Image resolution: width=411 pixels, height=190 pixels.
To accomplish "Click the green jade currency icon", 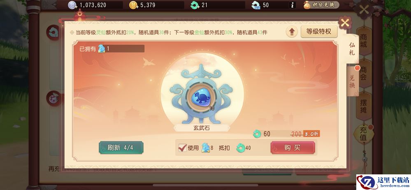I will click(x=195, y=5).
